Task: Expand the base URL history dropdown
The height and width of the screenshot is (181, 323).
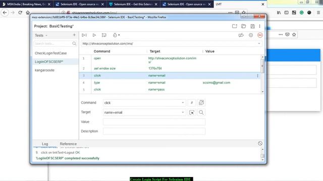Action: coord(259,44)
